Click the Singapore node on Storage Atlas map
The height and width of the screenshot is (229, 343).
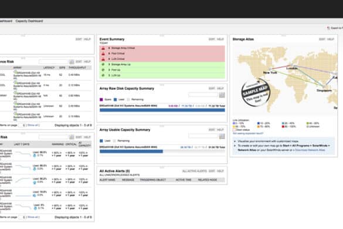tap(324, 87)
